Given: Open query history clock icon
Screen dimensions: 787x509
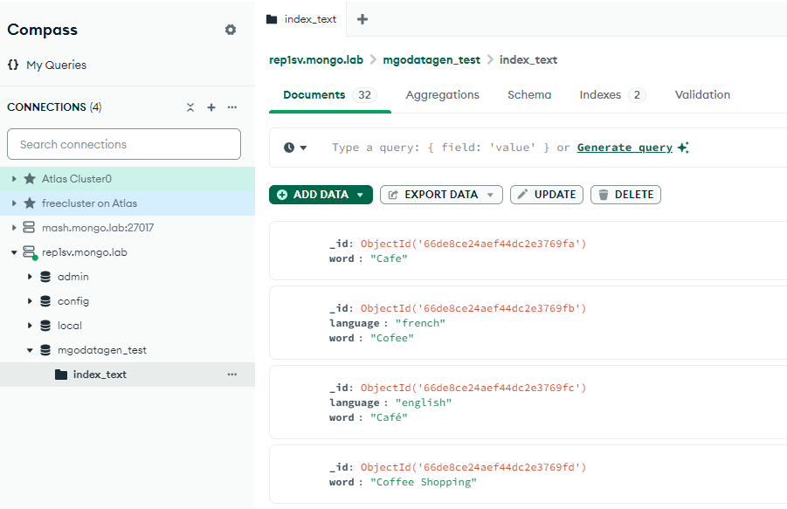Looking at the screenshot, I should coord(289,148).
